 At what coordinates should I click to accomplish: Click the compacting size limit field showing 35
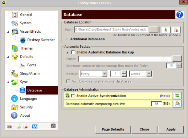pos(156,104)
